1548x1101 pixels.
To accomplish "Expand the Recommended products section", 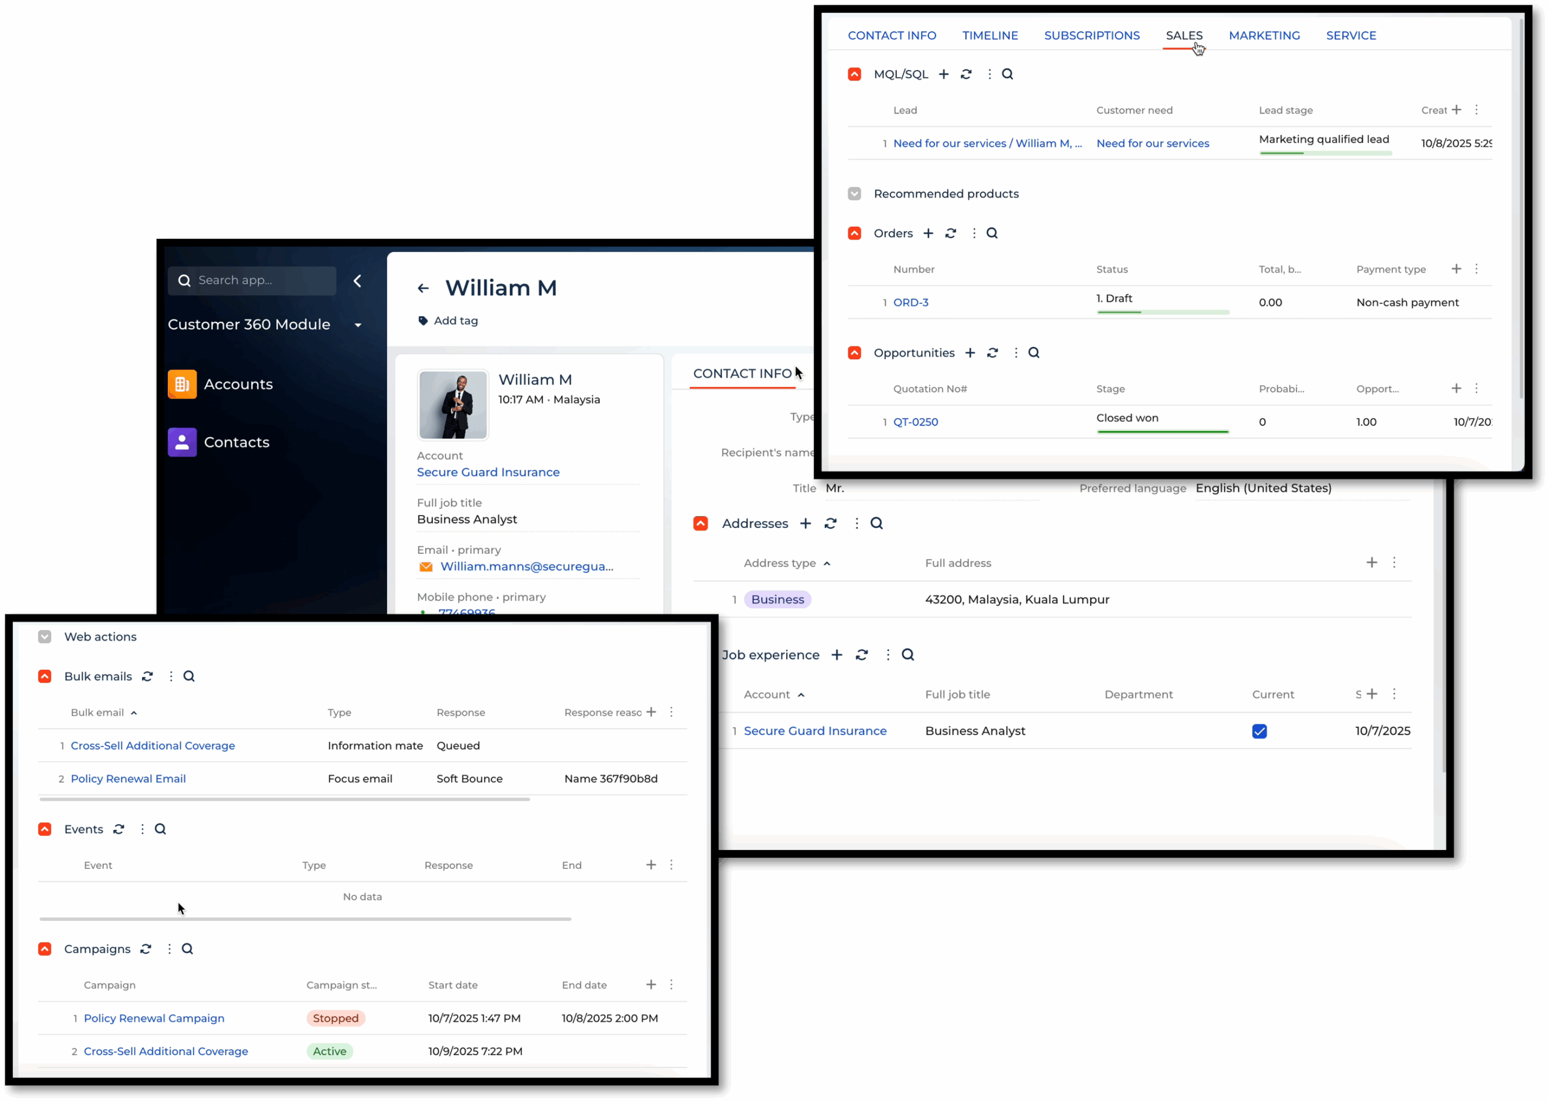I will pos(854,194).
